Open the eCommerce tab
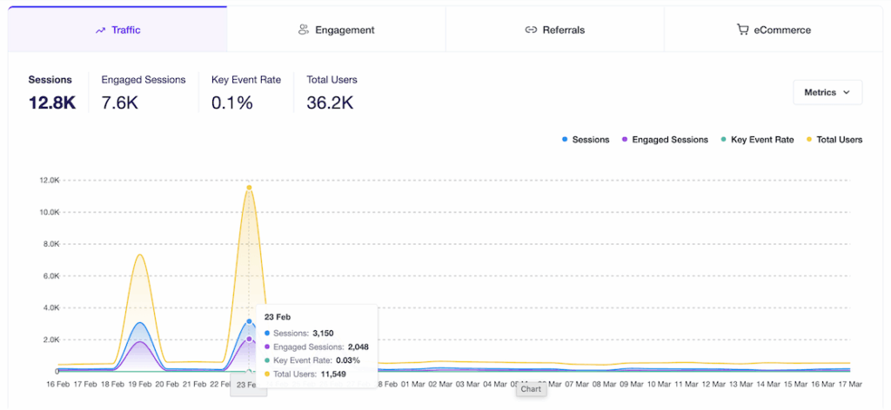Image resolution: width=891 pixels, height=410 pixels. tap(774, 30)
